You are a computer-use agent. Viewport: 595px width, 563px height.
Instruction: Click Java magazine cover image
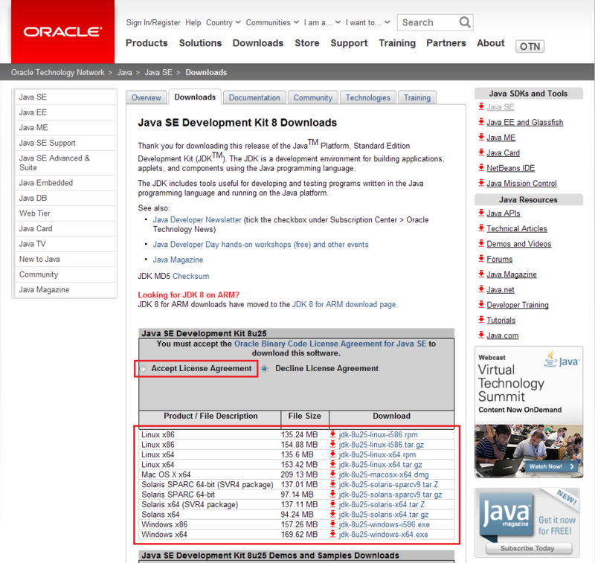(507, 515)
